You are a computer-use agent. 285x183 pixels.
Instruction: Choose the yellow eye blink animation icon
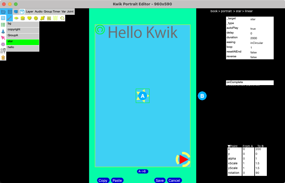point(16,18)
